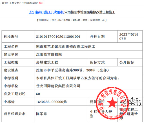144x124 pixels.
Task: Click the date 2023年07月07日 cell
Action: 130,36
